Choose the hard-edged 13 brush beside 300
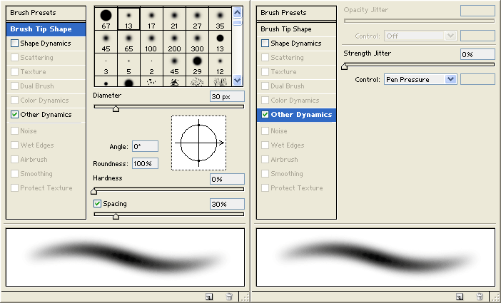Image resolution: width=501 pixels, height=303 pixels. (x=220, y=42)
